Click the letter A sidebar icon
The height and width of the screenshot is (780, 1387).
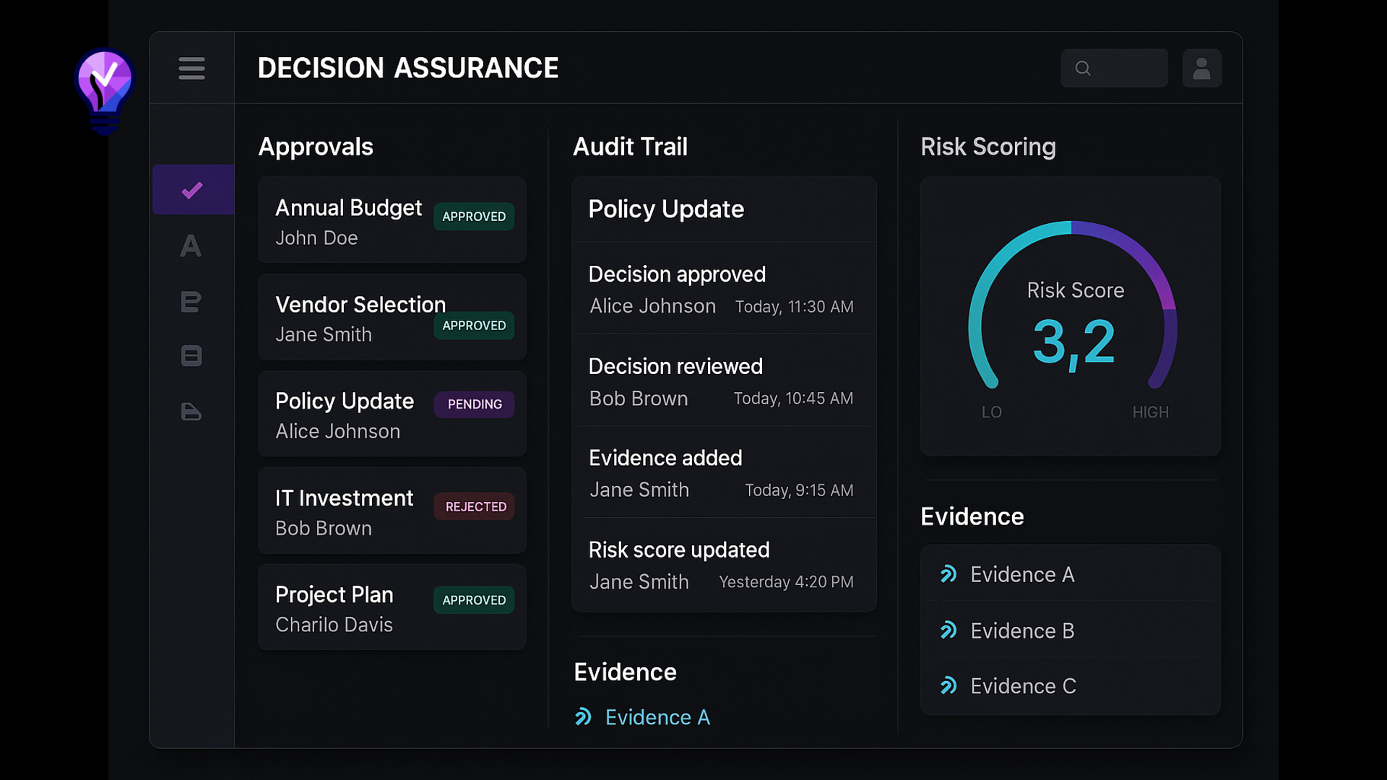[x=191, y=246]
